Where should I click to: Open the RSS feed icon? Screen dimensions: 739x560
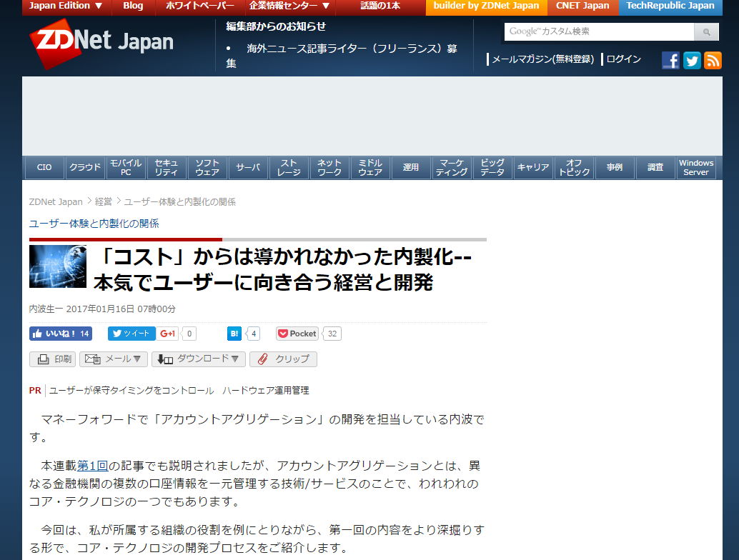[713, 60]
